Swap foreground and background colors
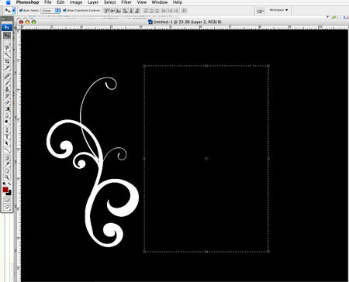This screenshot has width=349, height=282. coord(9,184)
